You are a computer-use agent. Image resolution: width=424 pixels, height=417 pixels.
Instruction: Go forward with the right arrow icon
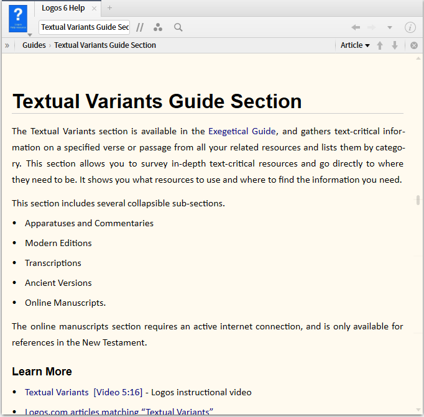tap(372, 27)
